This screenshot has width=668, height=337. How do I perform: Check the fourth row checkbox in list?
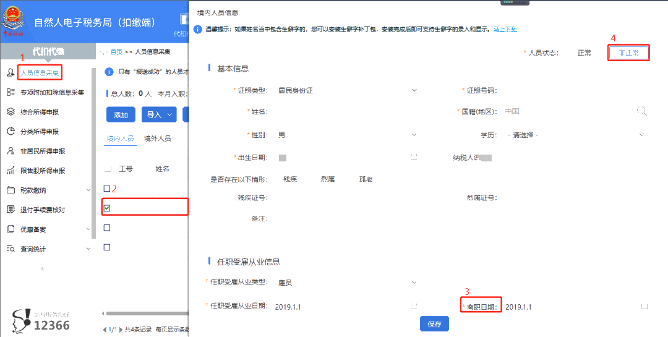107,247
